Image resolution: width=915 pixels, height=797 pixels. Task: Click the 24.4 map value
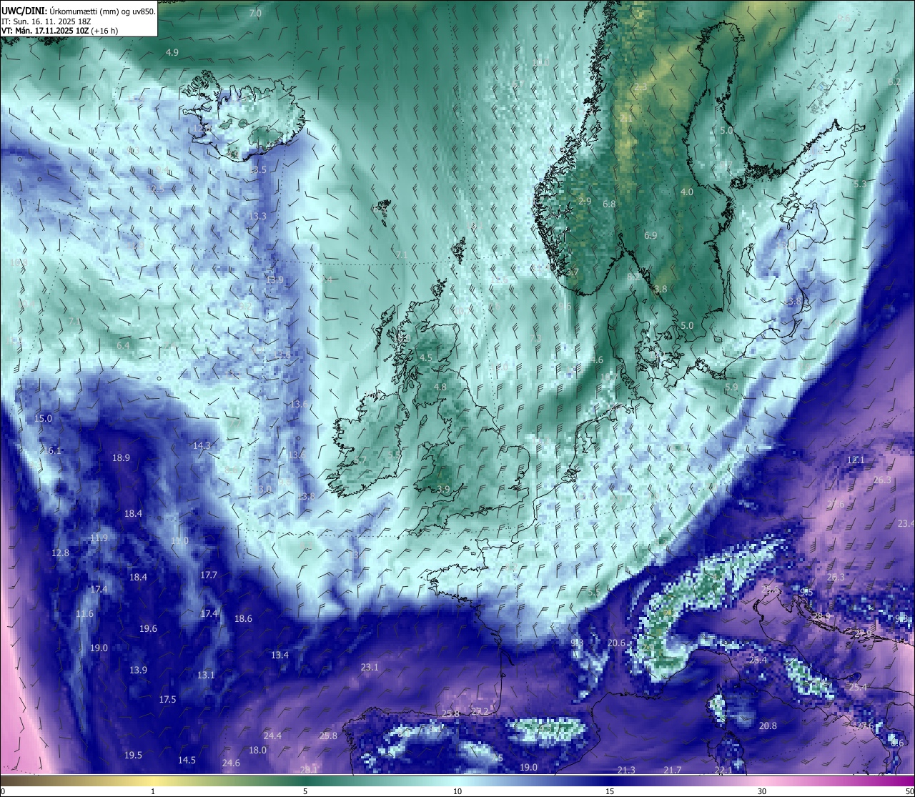pyautogui.click(x=272, y=736)
